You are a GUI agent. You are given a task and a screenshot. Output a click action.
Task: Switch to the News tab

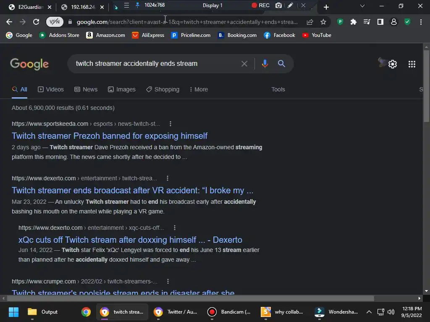(x=86, y=90)
